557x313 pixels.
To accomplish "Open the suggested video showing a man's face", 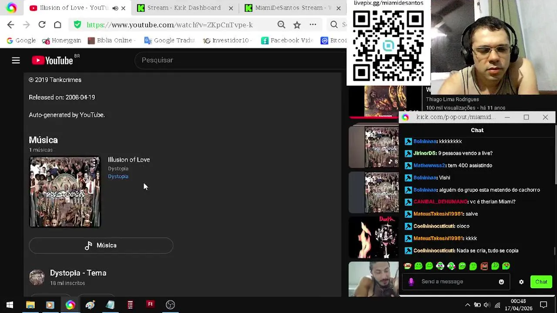I will coord(374,279).
